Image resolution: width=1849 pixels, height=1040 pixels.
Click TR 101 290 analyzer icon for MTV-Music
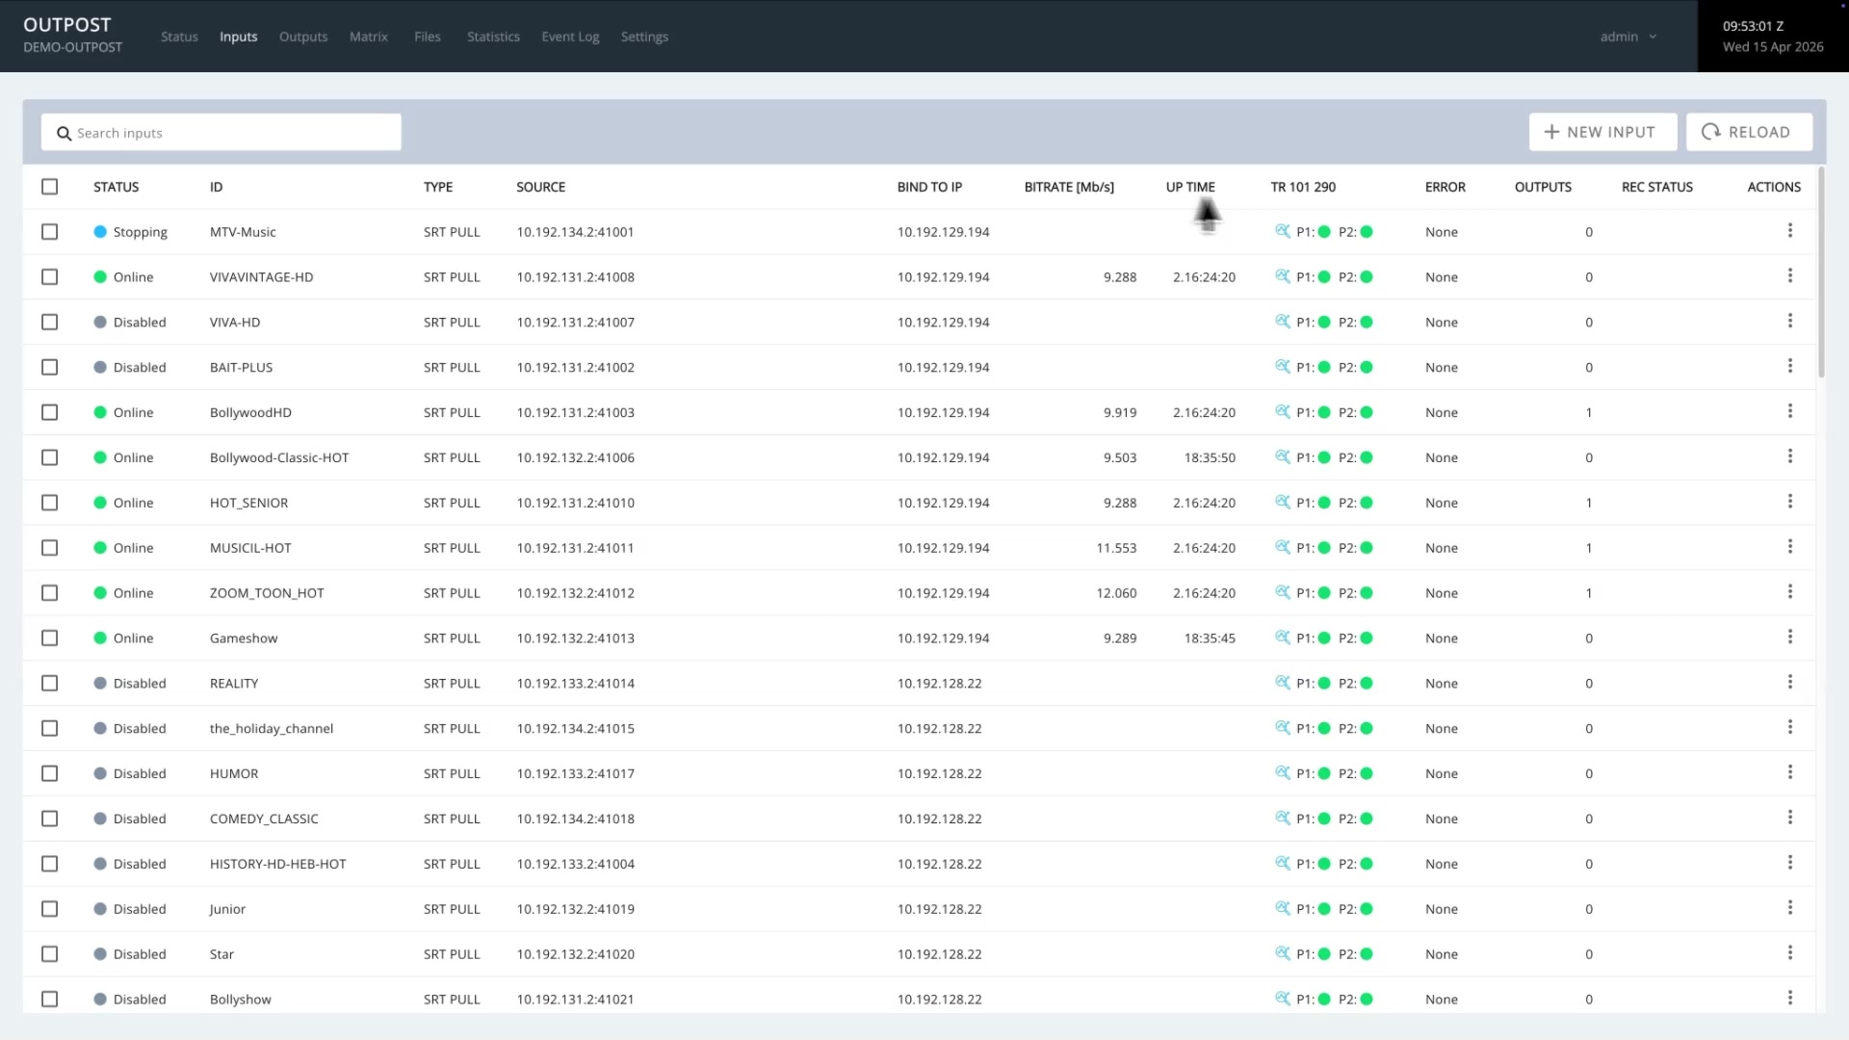[x=1282, y=231]
